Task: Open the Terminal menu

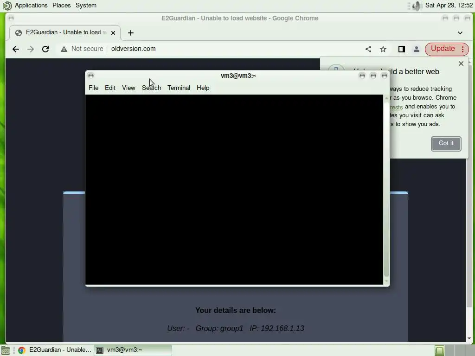Action: click(179, 88)
